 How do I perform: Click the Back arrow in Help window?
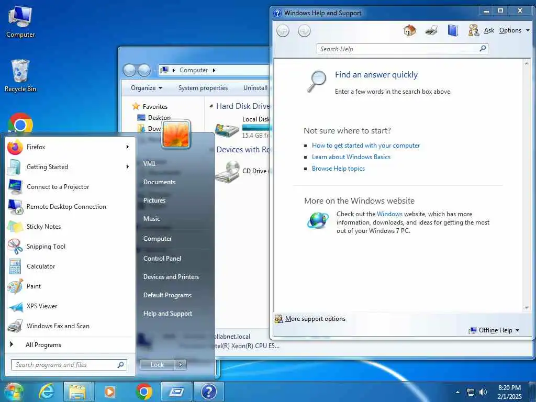283,31
